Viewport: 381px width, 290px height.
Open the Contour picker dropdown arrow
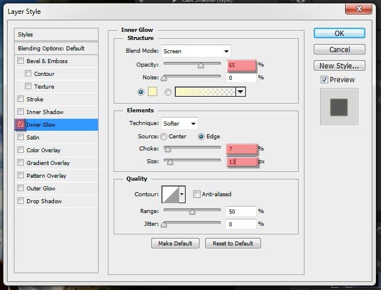[182, 194]
